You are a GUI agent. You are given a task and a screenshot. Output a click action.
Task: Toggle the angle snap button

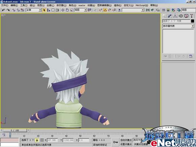tap(105, 10)
